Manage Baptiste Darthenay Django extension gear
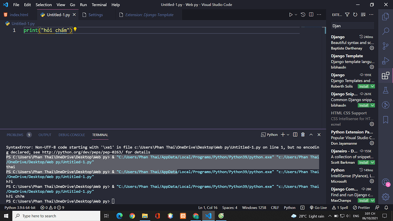Screen dimensions: 393x221 372,48
